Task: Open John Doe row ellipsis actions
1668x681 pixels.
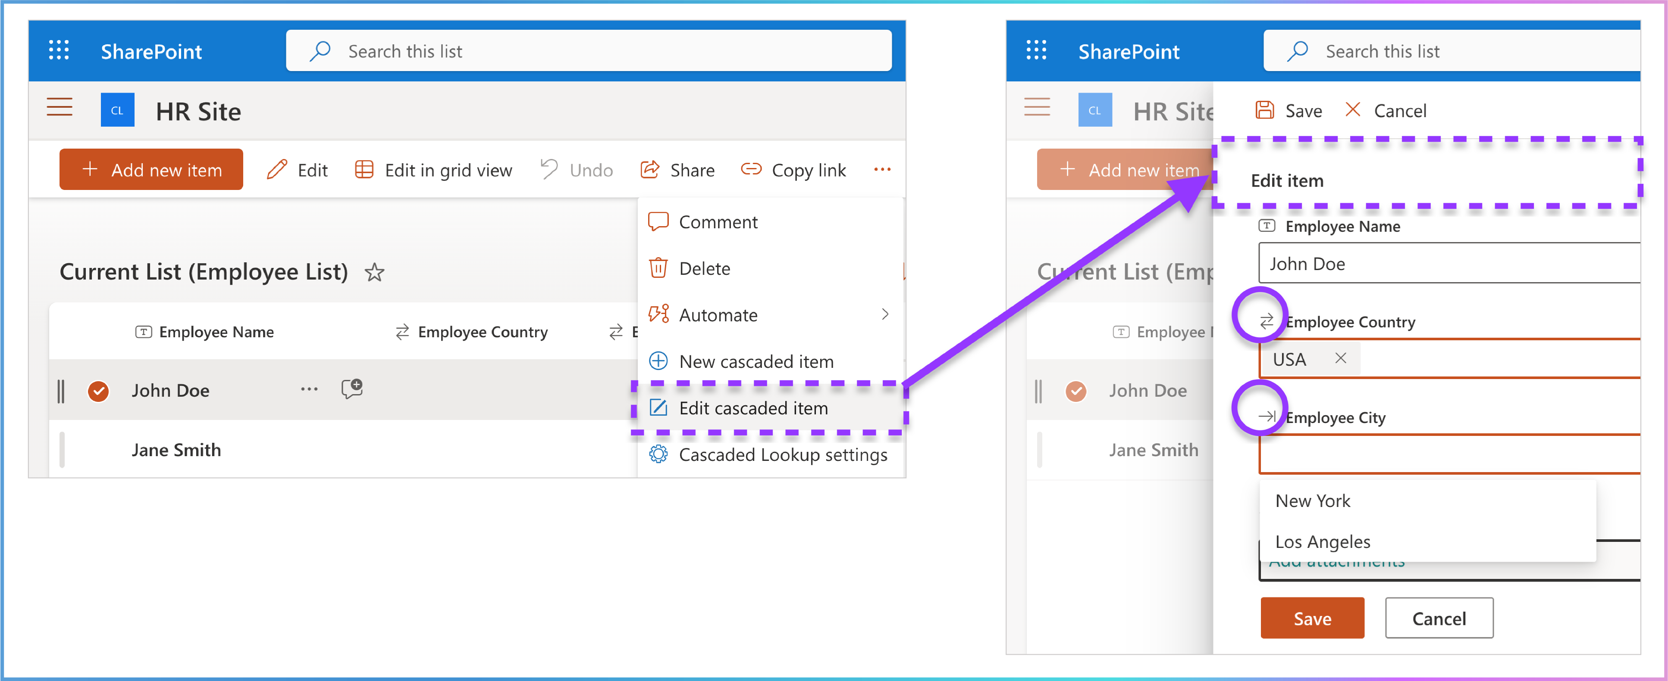Action: pyautogui.click(x=309, y=389)
